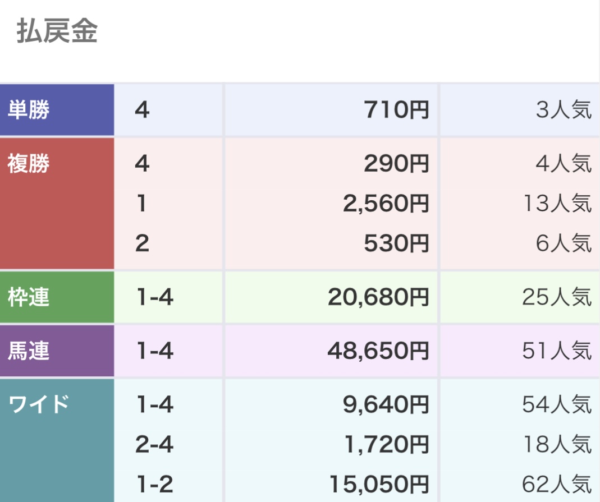Image resolution: width=600 pixels, height=502 pixels.
Task: Select the 290円 place payout
Action: (396, 164)
